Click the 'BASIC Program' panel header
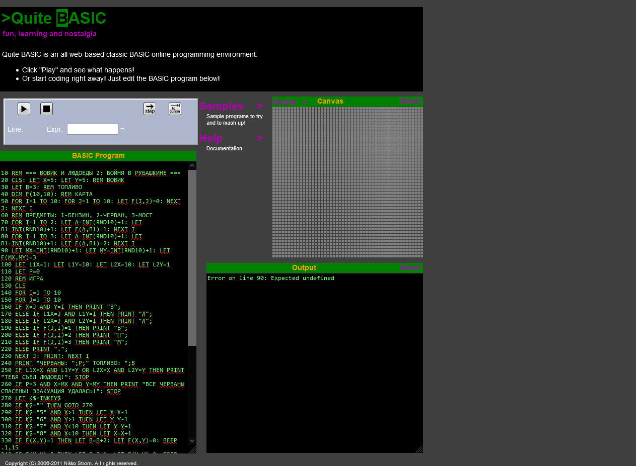This screenshot has width=636, height=466. 98,156
